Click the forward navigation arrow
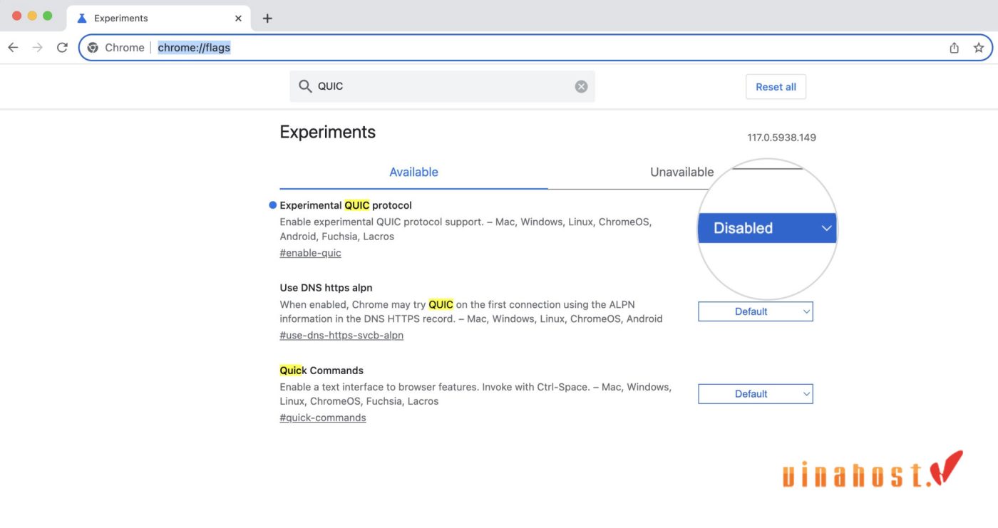The image size is (998, 528). (38, 48)
